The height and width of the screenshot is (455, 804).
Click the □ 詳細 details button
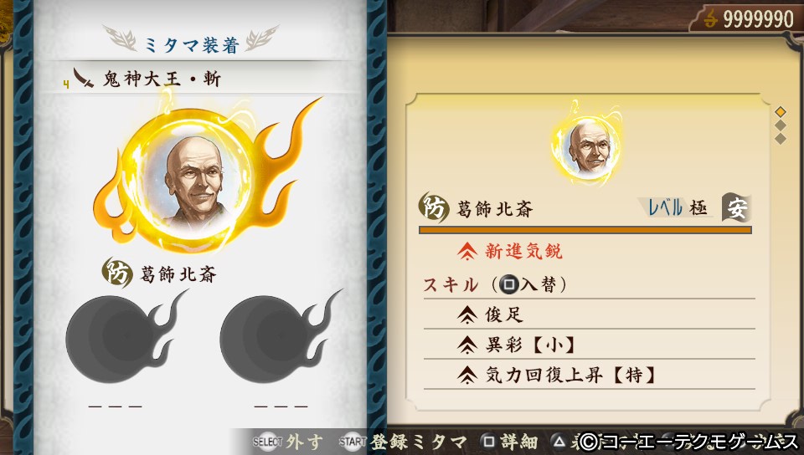coord(509,442)
